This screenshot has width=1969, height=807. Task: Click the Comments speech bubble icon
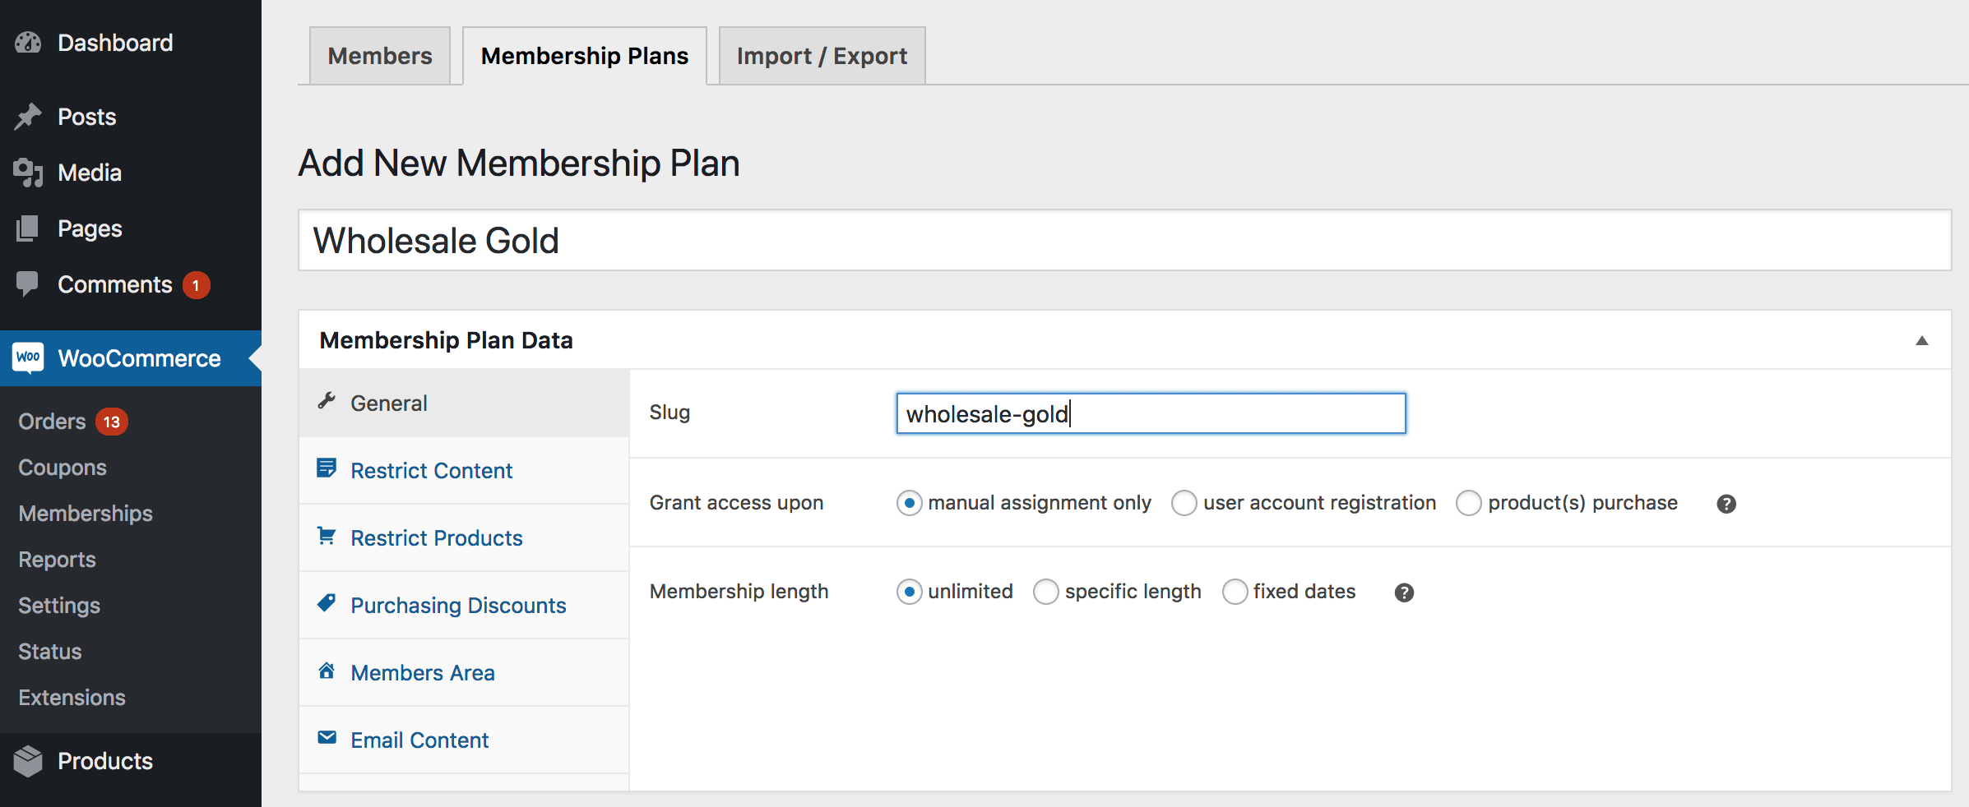(28, 284)
